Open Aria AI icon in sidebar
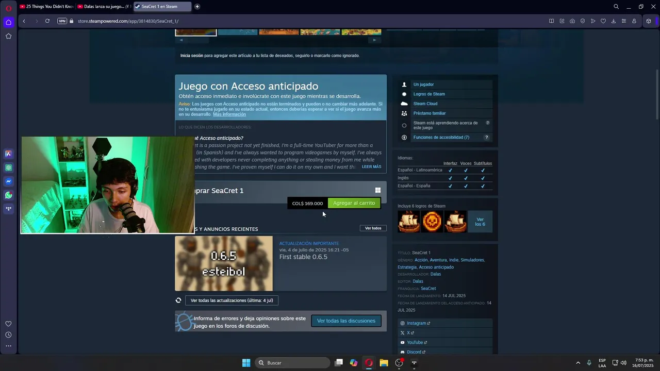Screen dimensions: 660x371 [x=8, y=154]
